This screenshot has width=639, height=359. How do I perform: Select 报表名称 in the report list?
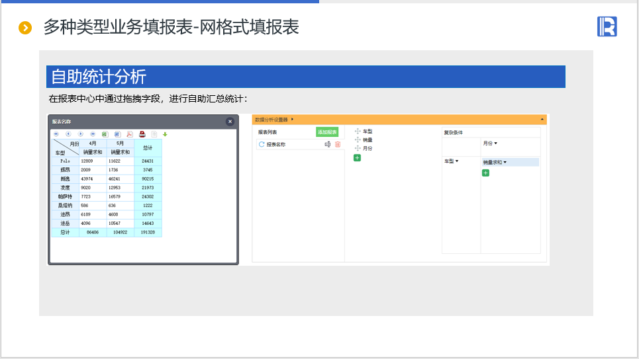tap(276, 144)
